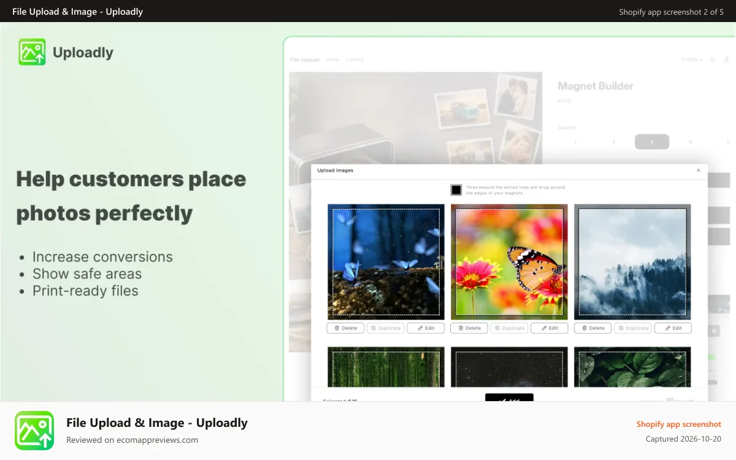This screenshot has width=736, height=460.
Task: Edit the orange butterfly on flower image
Action: coord(550,328)
